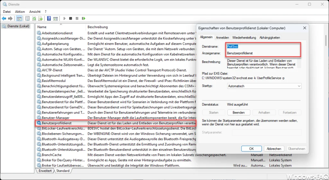Select the Automatische WLAN-Konfi... service
Screen dimensions: 329x180
click(63, 59)
